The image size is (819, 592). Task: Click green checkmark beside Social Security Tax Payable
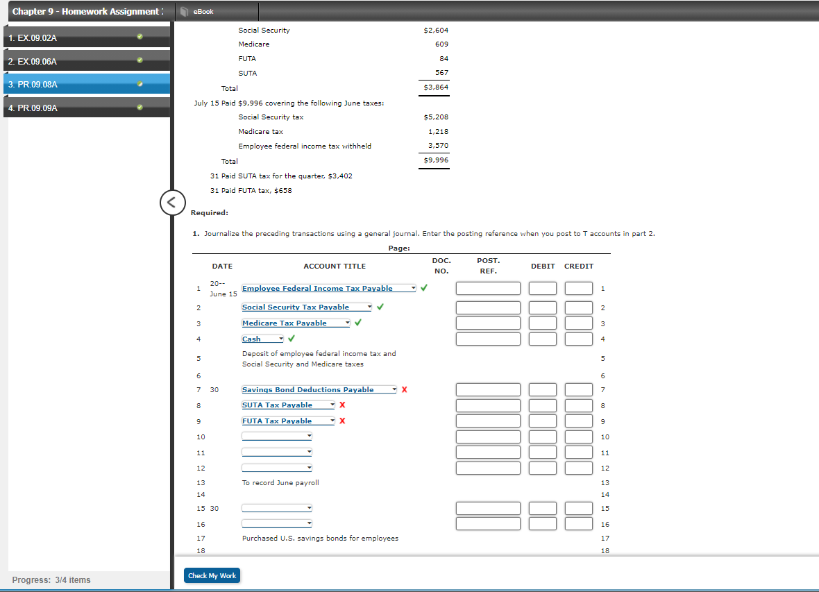(380, 305)
